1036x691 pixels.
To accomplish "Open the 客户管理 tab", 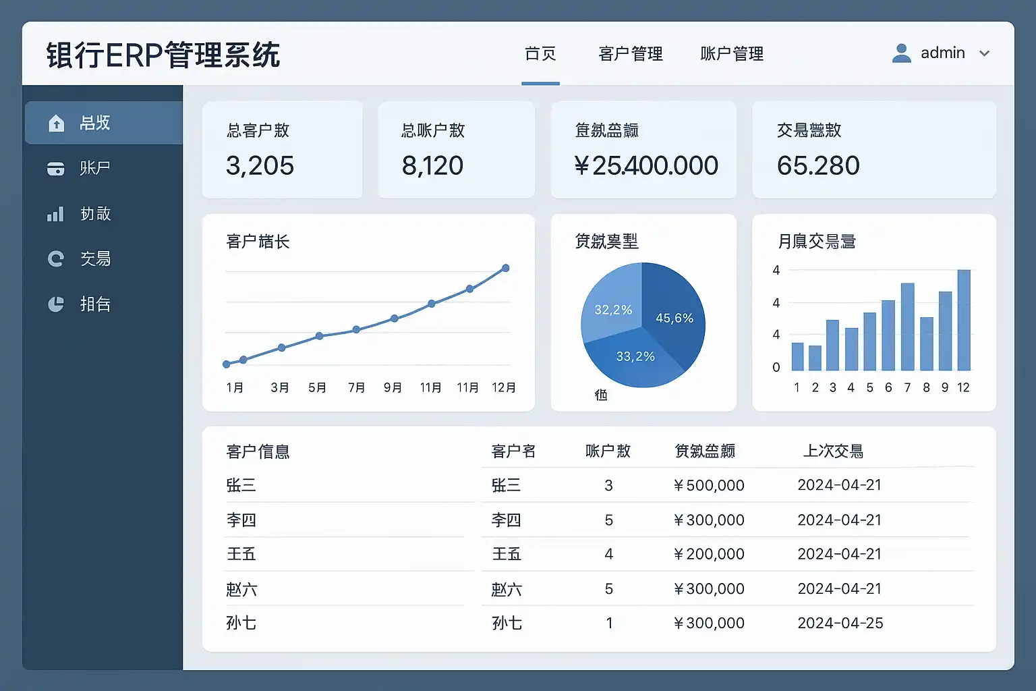I will 630,54.
